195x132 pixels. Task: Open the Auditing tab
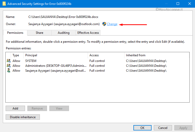click(64, 33)
